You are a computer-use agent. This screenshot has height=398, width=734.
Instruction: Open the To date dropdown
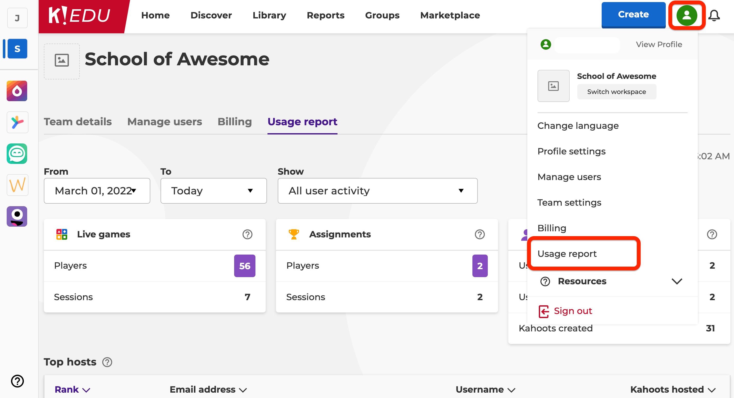pyautogui.click(x=213, y=191)
